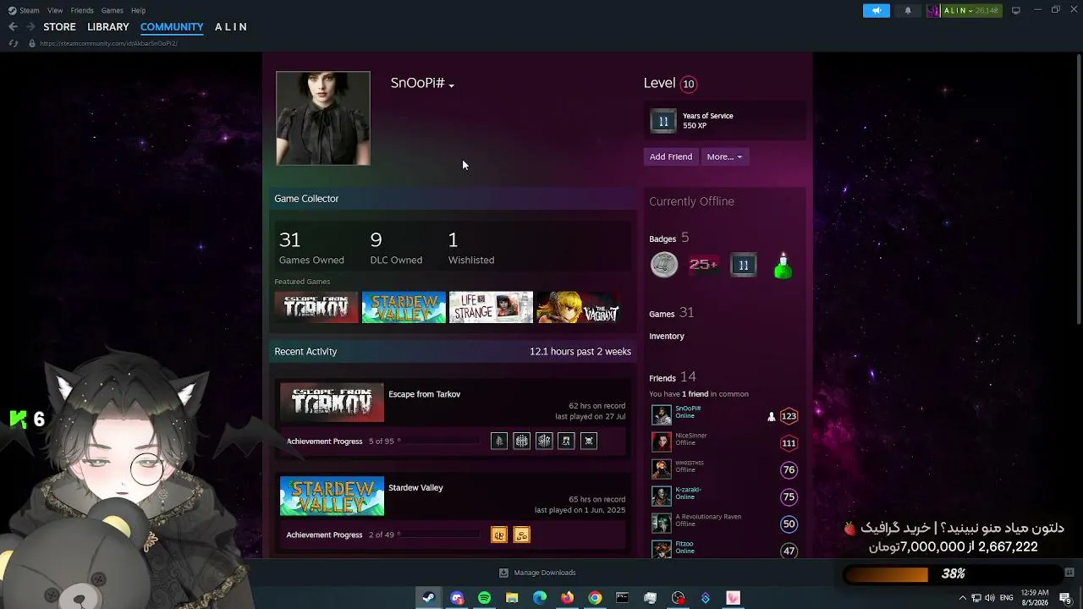Open the Recent Activity header
Viewport: 1083px width, 609px height.
coord(305,351)
